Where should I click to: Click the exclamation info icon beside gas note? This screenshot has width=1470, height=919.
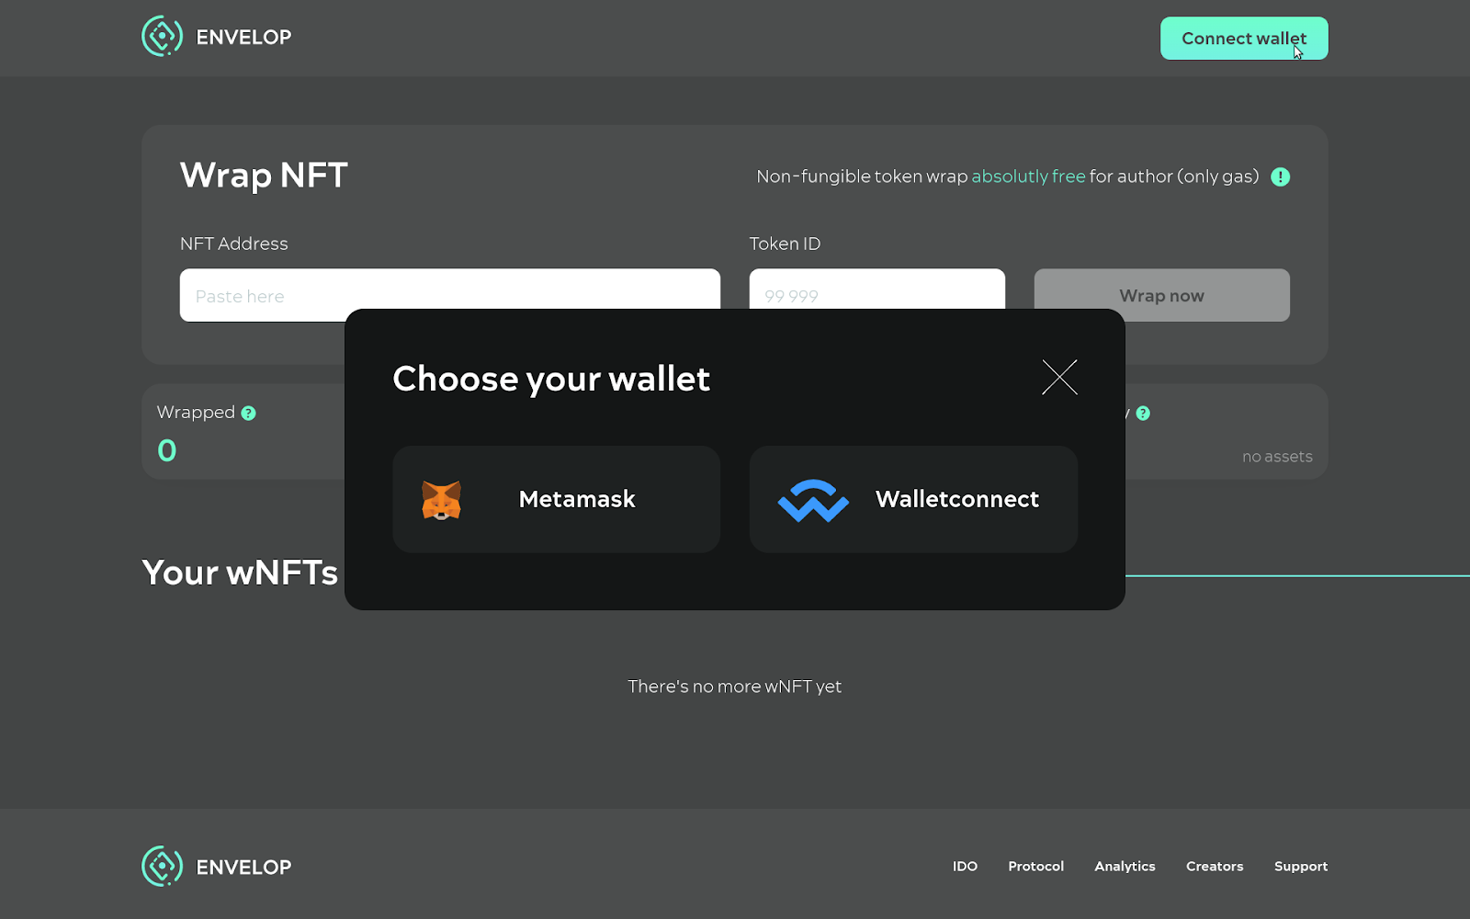[x=1280, y=176]
